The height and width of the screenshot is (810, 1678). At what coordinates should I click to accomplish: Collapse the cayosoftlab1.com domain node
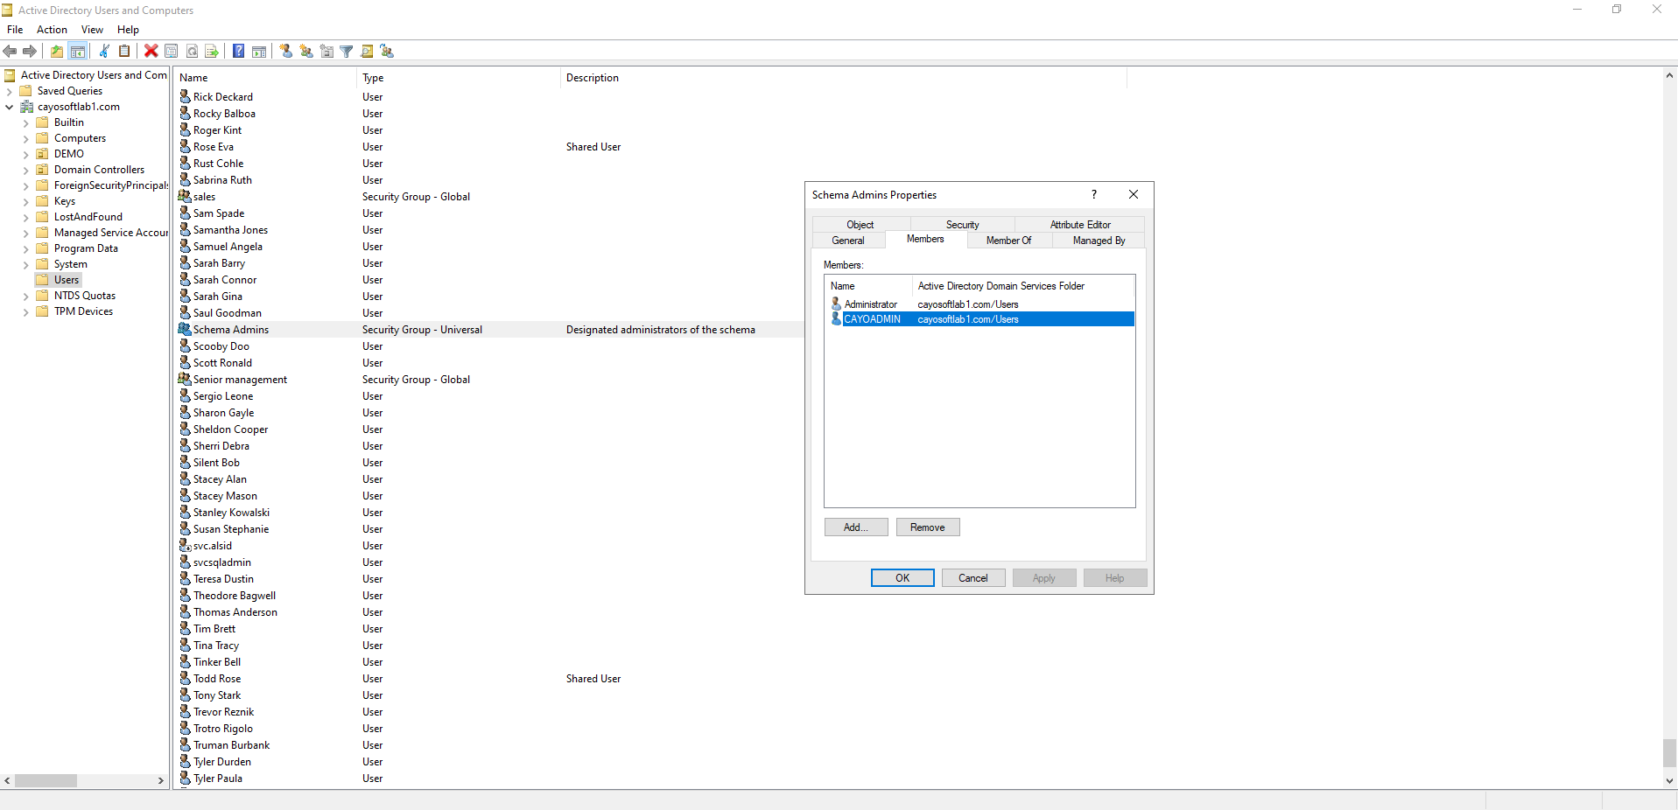(10, 108)
